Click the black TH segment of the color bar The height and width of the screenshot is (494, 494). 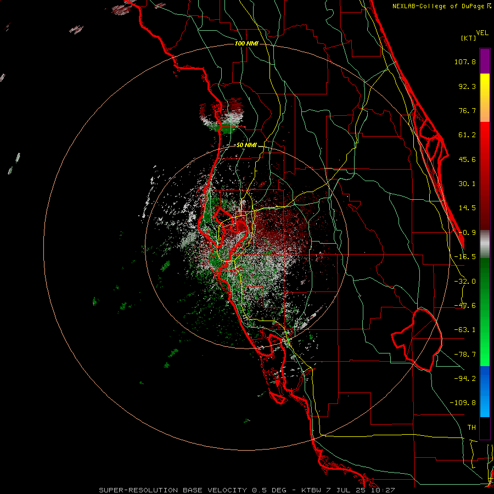(x=485, y=428)
